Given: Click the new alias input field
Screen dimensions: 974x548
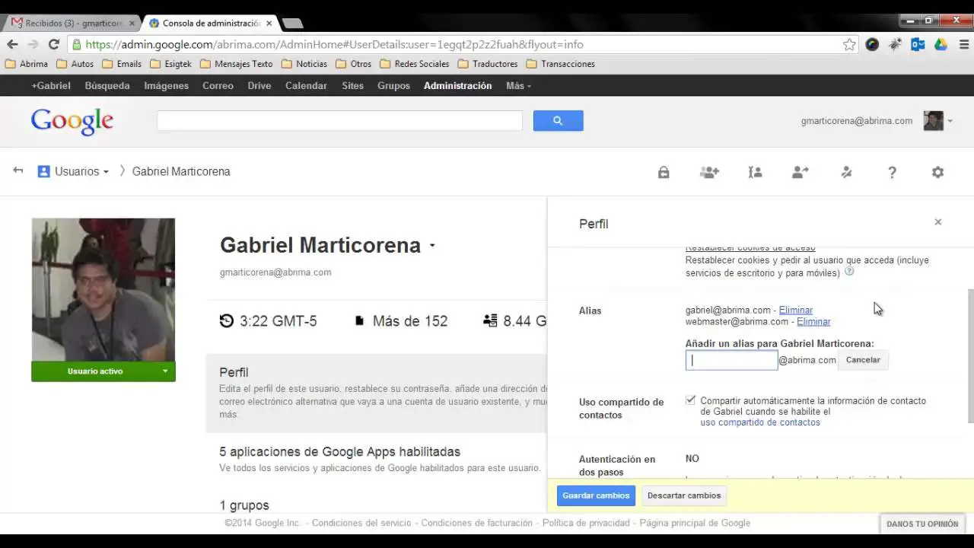Looking at the screenshot, I should click(x=731, y=360).
